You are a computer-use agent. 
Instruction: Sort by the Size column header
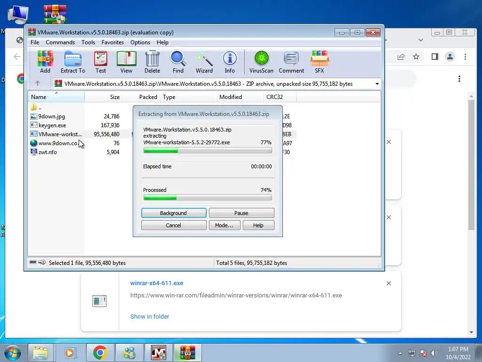[104, 97]
